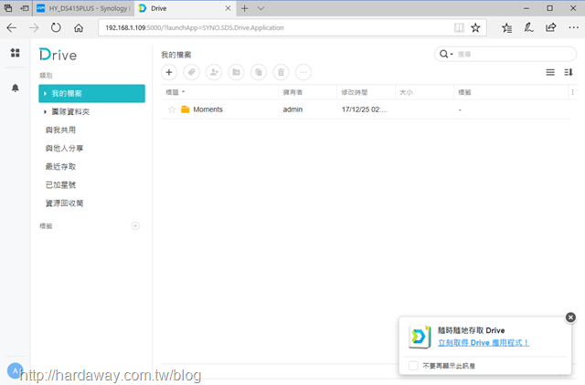The width and height of the screenshot is (585, 385).
Task: Select 最近存取 in sidebar
Action: (x=60, y=166)
